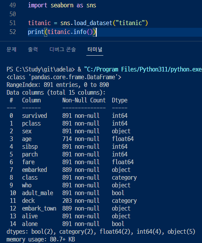This screenshot has width=202, height=243.
Task: Click the 'pclass' column name
Action: point(31,124)
